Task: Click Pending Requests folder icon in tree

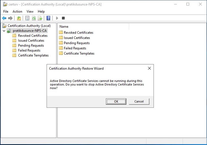Action: 14,46
